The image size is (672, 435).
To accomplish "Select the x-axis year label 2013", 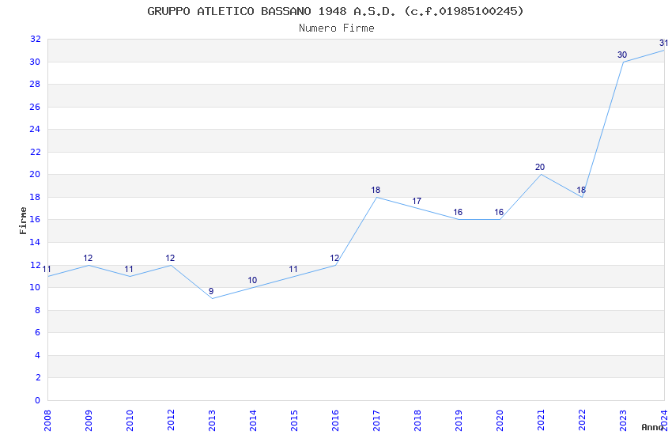I will (212, 420).
